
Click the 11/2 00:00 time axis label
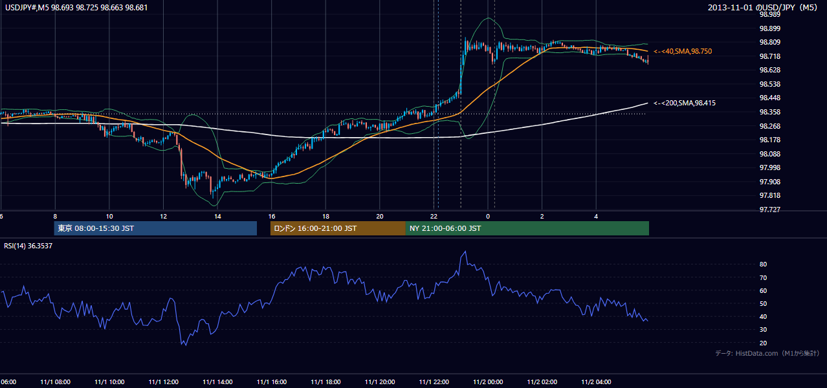tap(488, 382)
